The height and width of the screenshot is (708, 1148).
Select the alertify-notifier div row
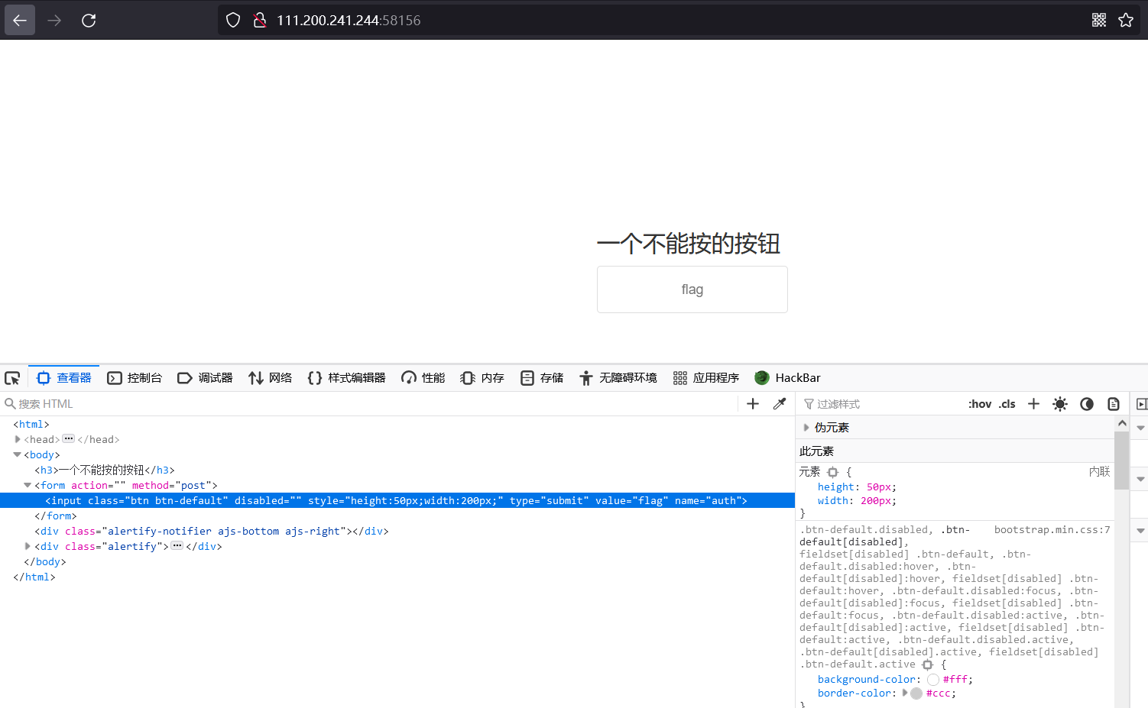397,531
